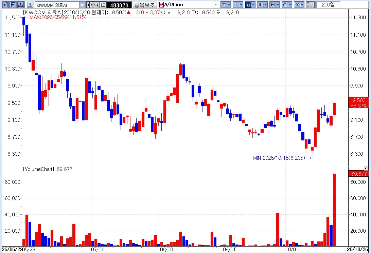
Task: Select the yearly (Y) period tab
Action: 297,4
